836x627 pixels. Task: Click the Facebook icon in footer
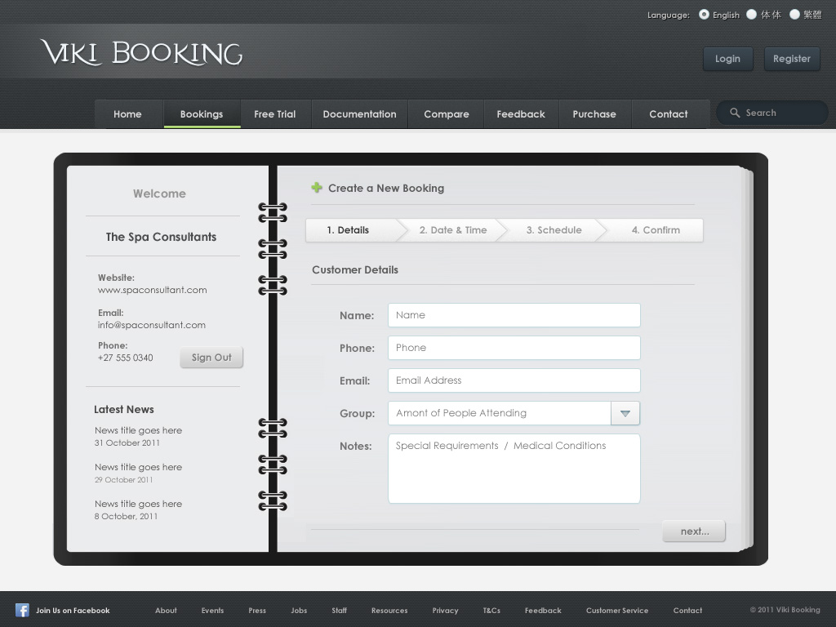pos(23,610)
